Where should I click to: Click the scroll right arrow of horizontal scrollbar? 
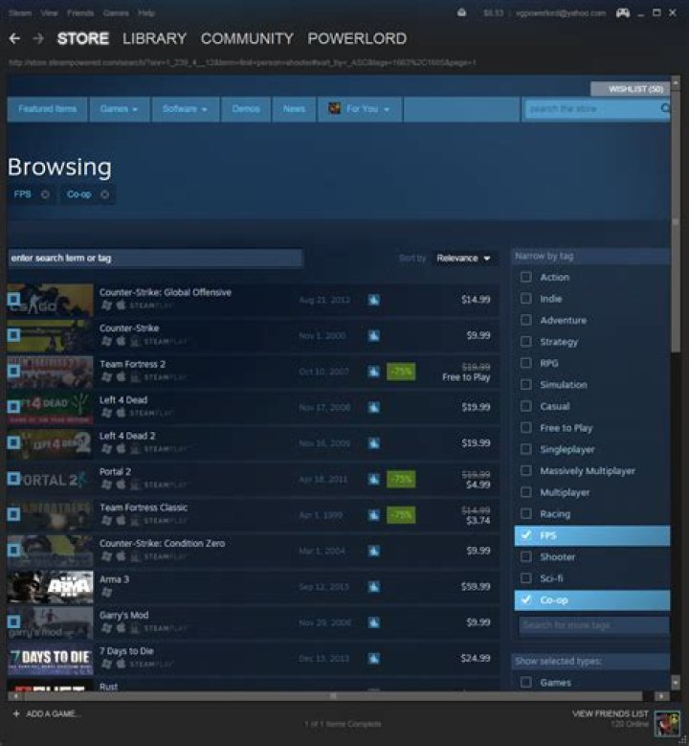tap(661, 696)
